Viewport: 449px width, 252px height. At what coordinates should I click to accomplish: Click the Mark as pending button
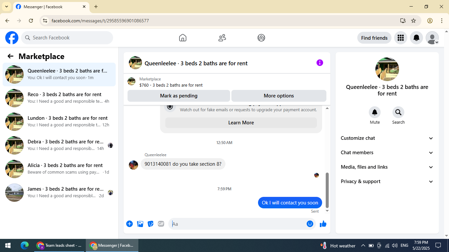[179, 96]
